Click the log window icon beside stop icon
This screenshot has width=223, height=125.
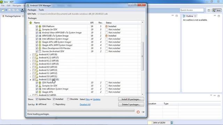click(143, 112)
